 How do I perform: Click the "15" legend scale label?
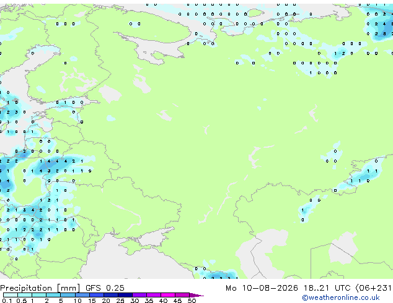pyautogui.click(x=92, y=301)
